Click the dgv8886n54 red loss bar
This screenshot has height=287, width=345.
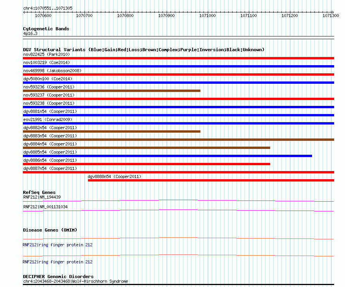[x=147, y=164]
